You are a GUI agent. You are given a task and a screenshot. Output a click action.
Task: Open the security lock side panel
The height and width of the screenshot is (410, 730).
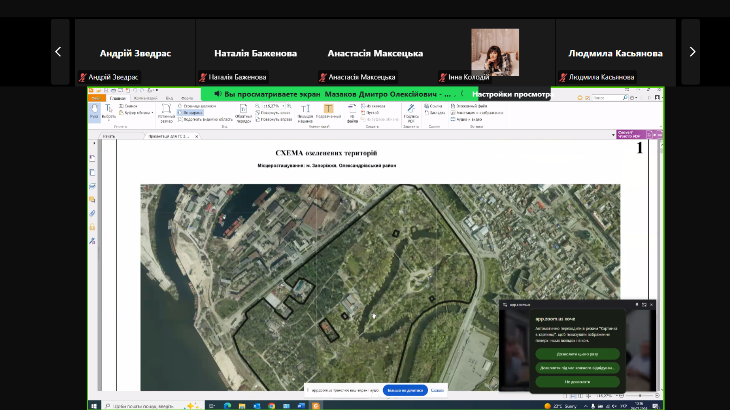click(x=92, y=227)
